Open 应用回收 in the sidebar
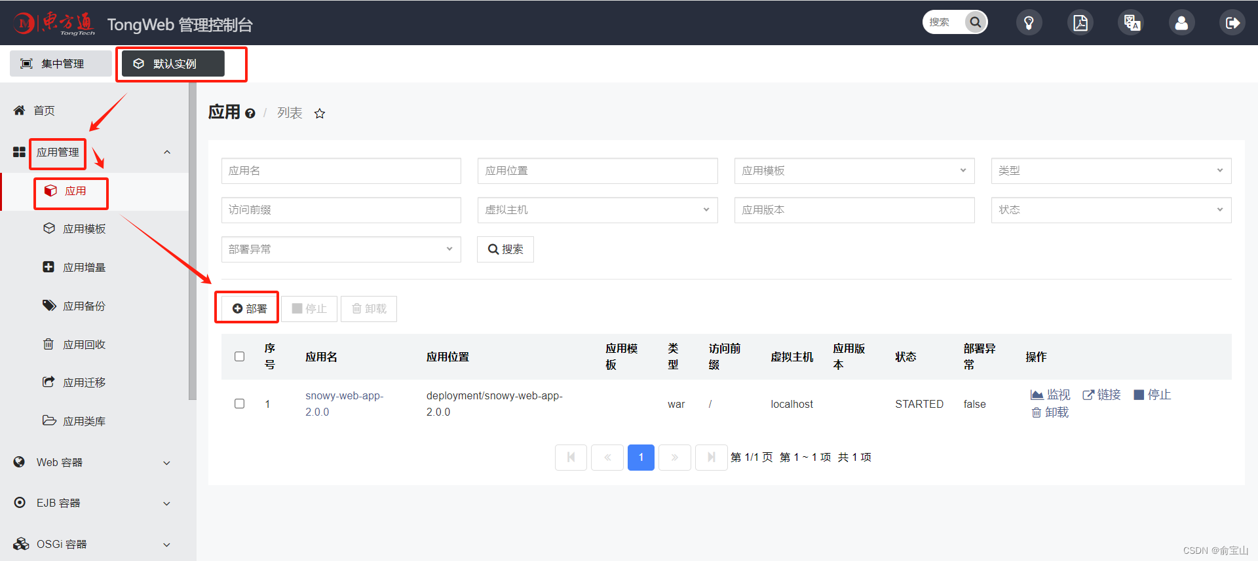The height and width of the screenshot is (561, 1258). click(84, 344)
